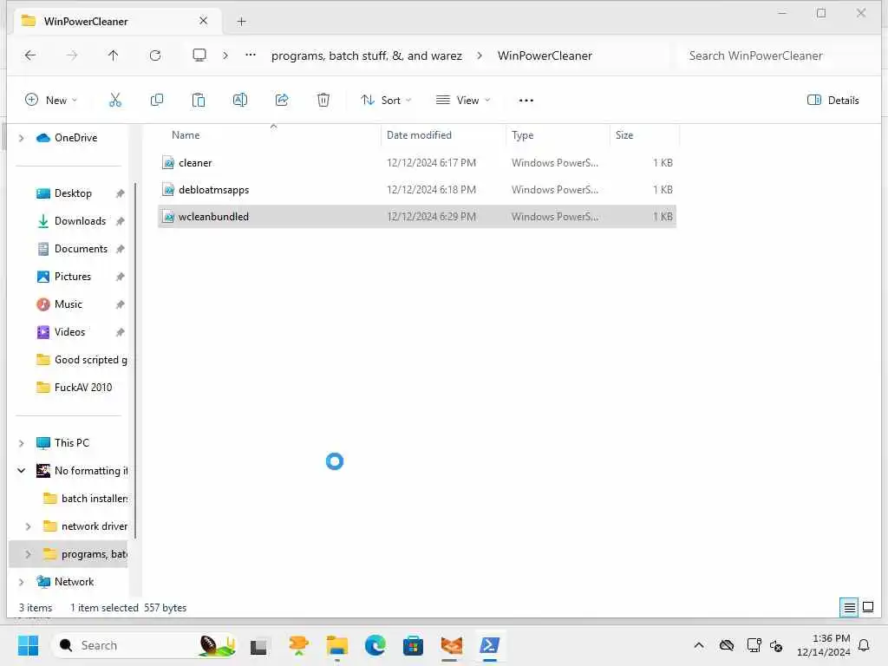888x666 pixels.
Task: Open Desktop in Quick access
Action: (x=73, y=193)
